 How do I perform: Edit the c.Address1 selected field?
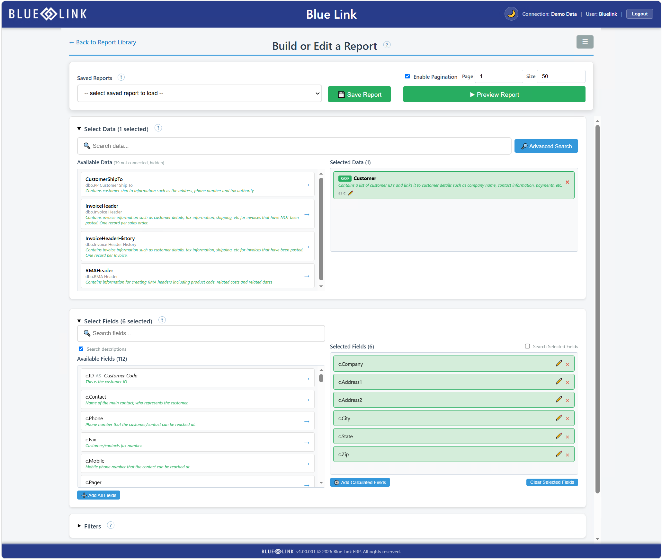pyautogui.click(x=559, y=381)
